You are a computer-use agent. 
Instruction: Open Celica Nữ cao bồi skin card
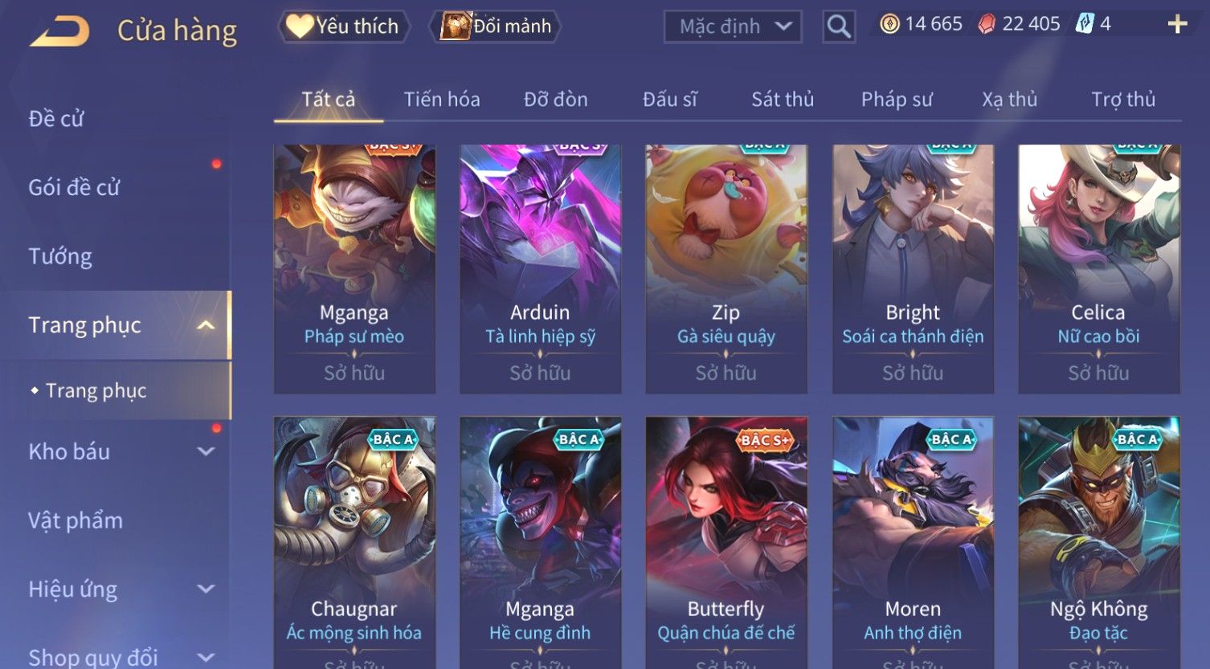1099,269
